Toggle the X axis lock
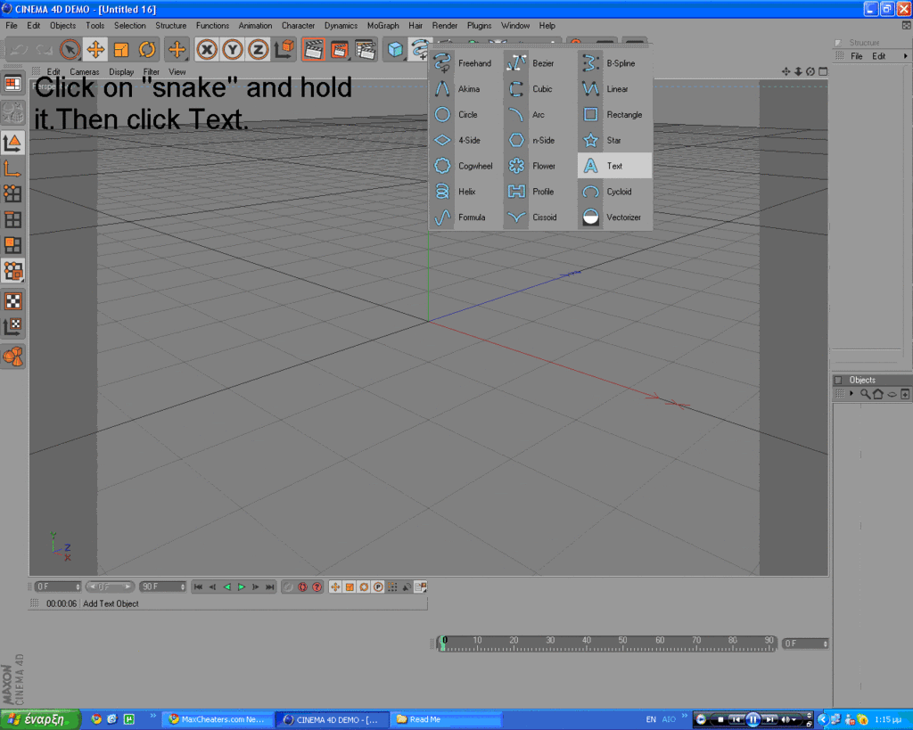Image resolution: width=913 pixels, height=730 pixels. (207, 50)
